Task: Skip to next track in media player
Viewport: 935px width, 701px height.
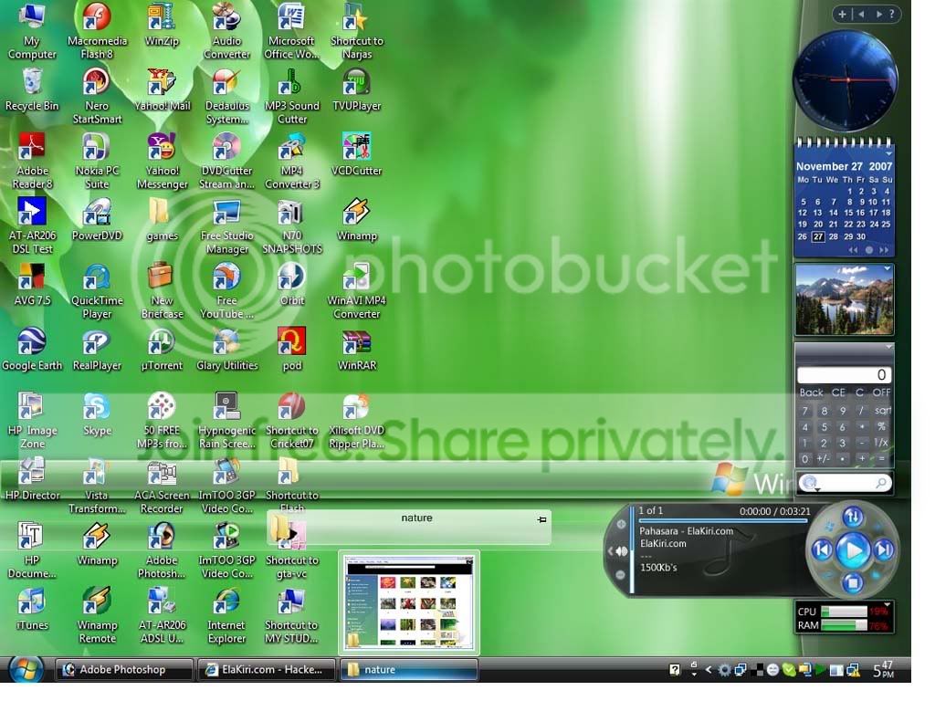Action: click(x=884, y=550)
